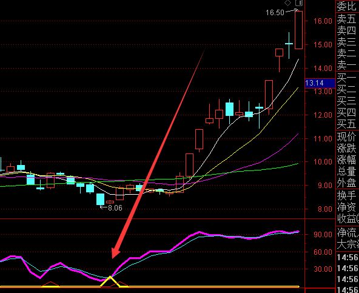Click the large yellow triangle buy signal

pyautogui.click(x=110, y=281)
